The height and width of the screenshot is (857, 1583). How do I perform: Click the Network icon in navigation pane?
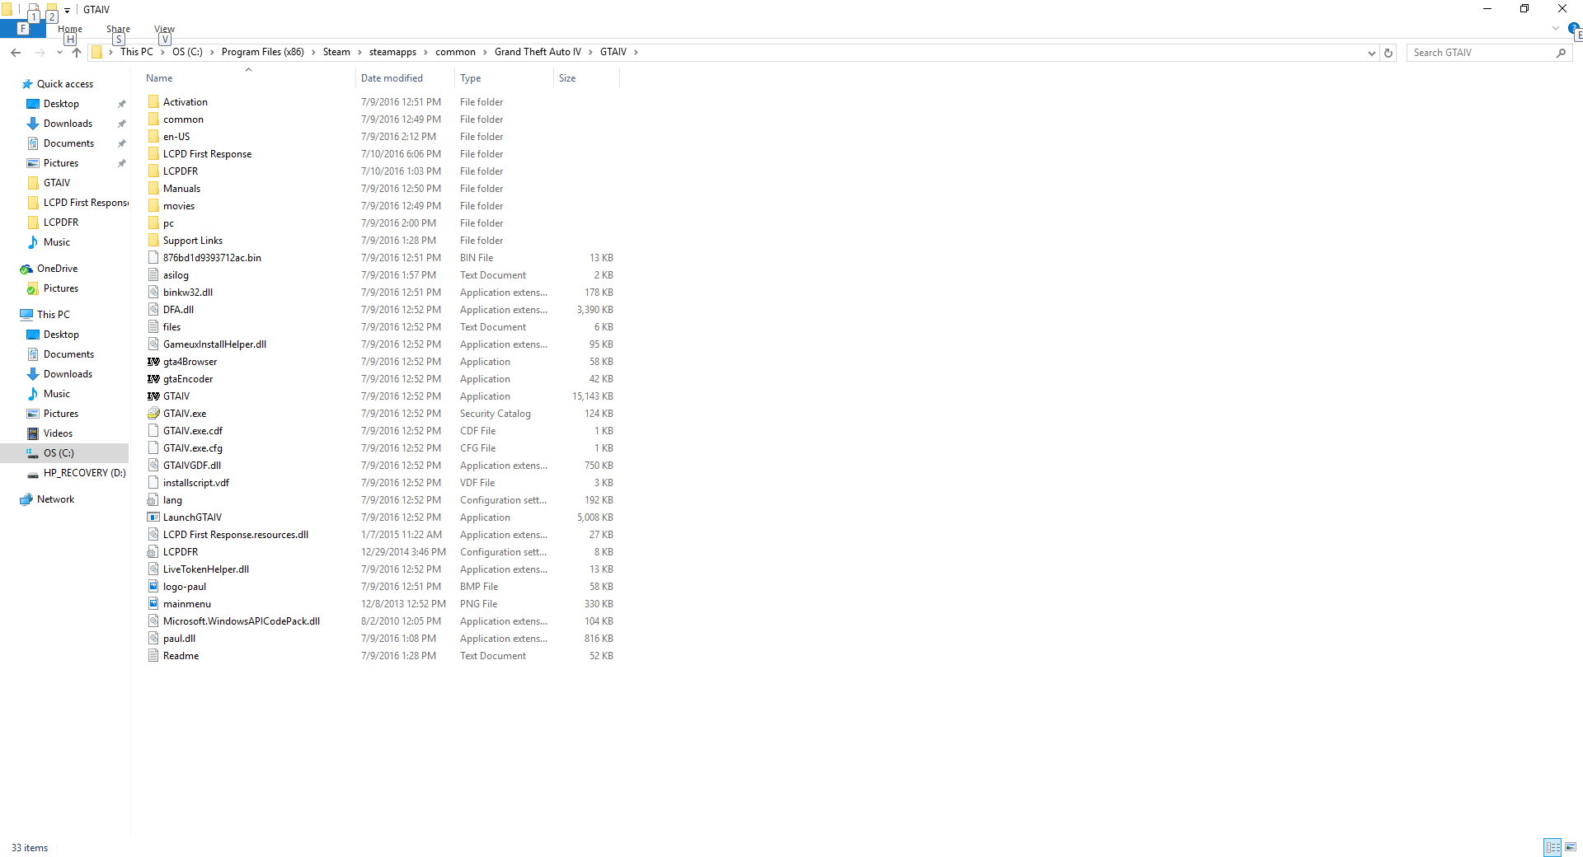pos(27,499)
